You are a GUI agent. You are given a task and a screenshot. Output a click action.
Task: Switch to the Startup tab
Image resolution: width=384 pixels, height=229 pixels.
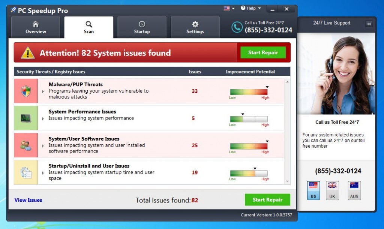[142, 27]
